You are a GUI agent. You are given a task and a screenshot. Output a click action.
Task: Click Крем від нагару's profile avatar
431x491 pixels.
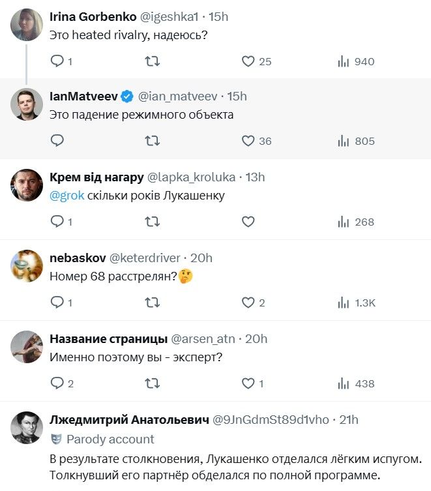pyautogui.click(x=27, y=185)
